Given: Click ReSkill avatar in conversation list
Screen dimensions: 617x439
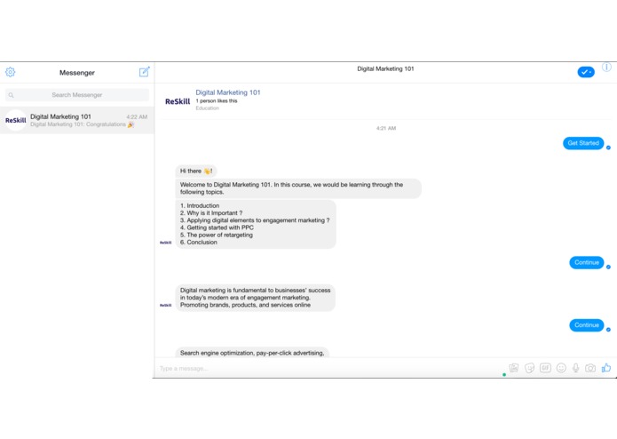Looking at the screenshot, I should point(16,120).
